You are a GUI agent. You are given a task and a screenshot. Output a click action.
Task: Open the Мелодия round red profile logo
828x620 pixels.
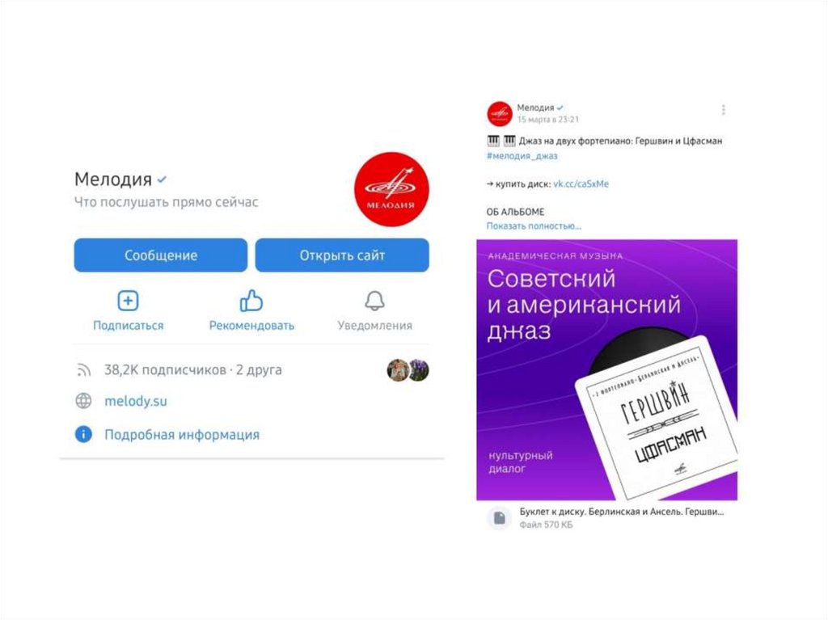pos(391,189)
